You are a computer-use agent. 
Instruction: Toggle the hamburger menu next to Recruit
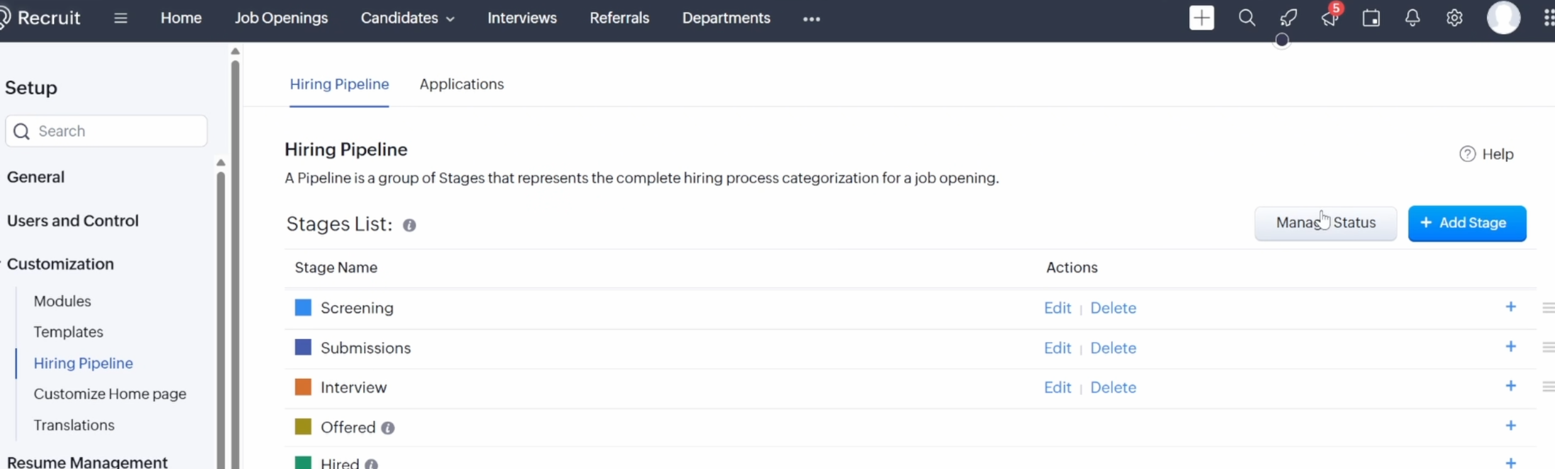(x=121, y=18)
